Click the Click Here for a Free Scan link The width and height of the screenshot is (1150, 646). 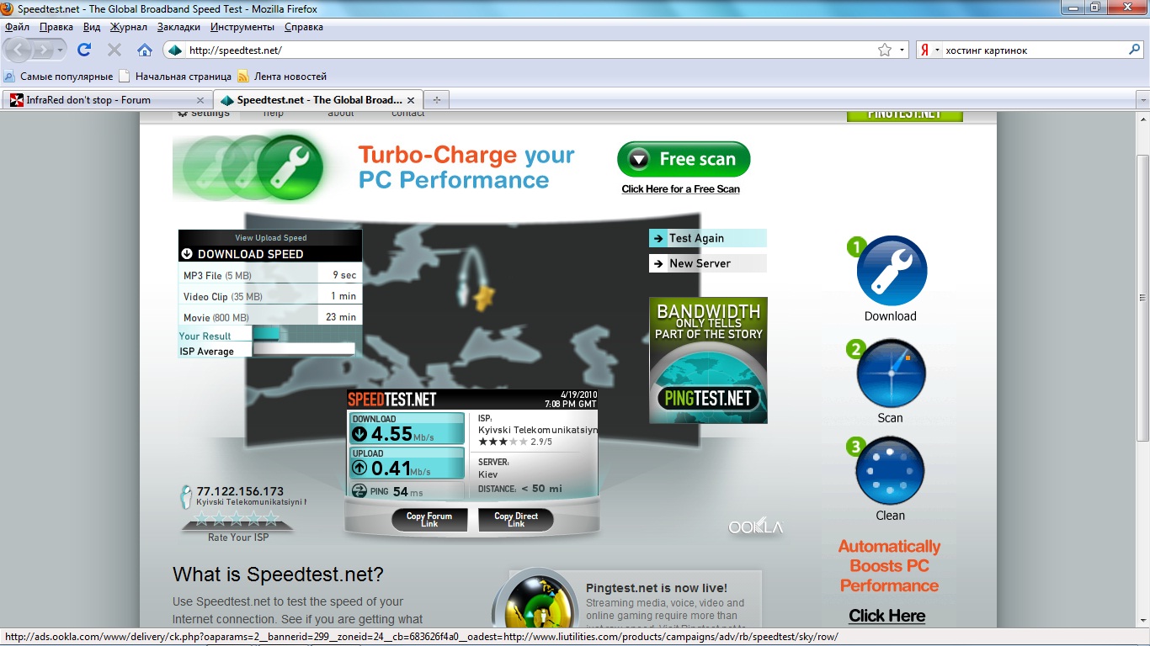[x=680, y=189]
